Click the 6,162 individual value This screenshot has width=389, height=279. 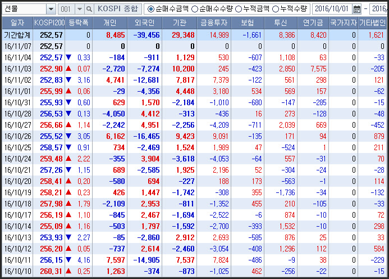point(116,136)
